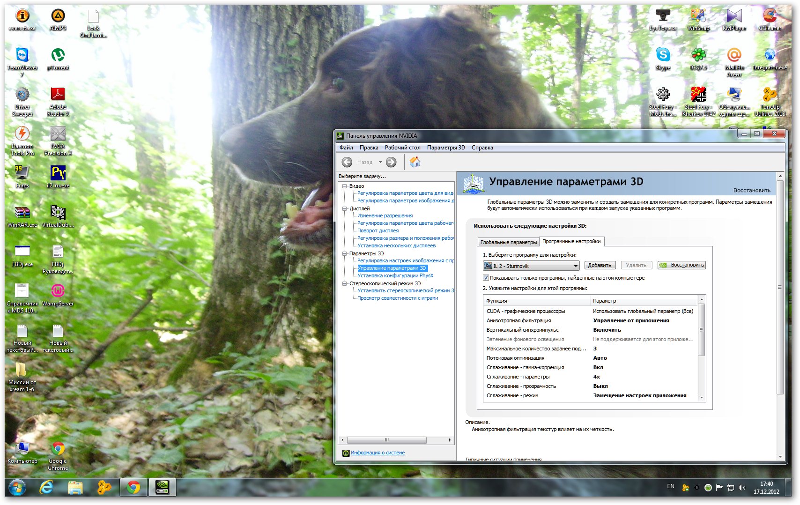Select the Google Chrome desktop shortcut
800x505 pixels.
(58, 456)
